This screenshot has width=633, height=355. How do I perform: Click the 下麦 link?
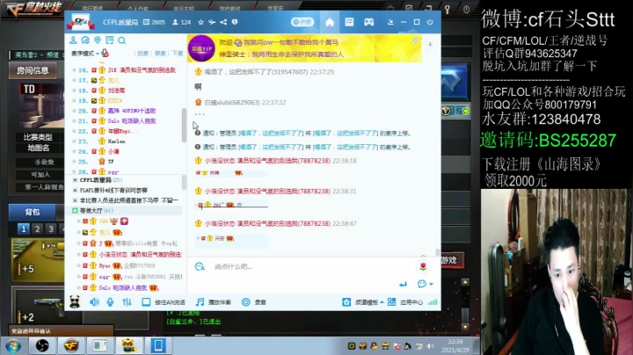[178, 54]
